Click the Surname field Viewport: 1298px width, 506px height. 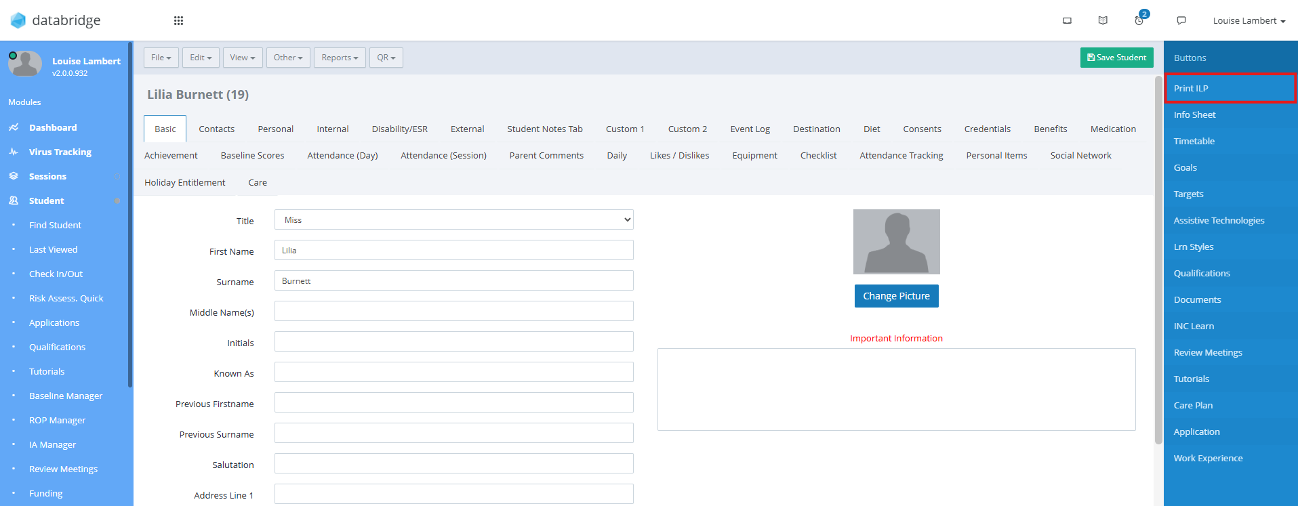pyautogui.click(x=453, y=280)
